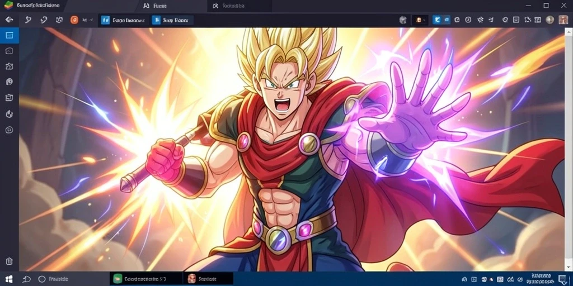Open the green-icon app on the taskbar

[146, 279]
